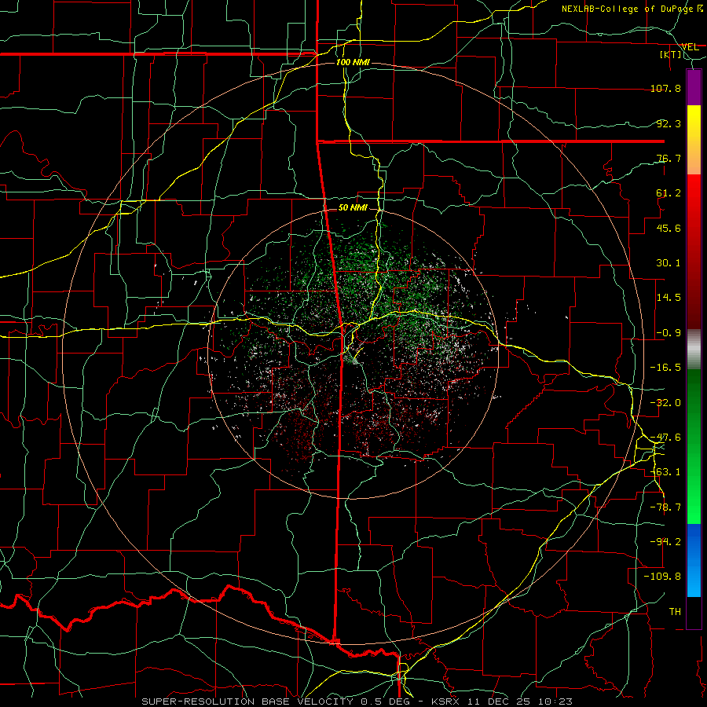Select the -94.2 scale value

point(665,542)
